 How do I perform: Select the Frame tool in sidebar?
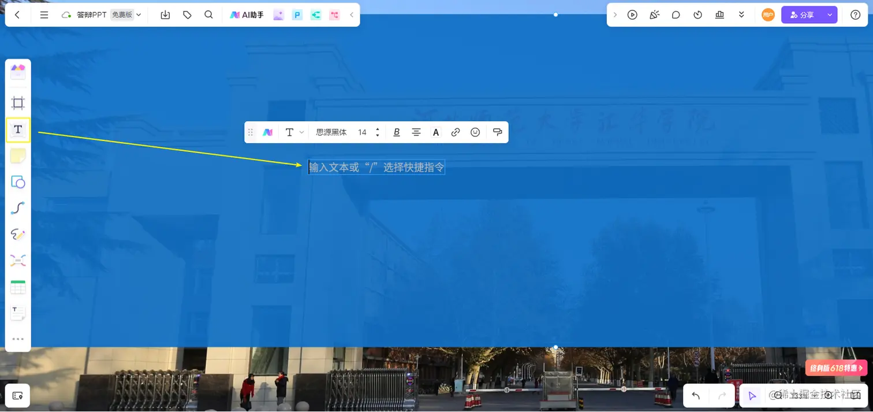tap(18, 103)
